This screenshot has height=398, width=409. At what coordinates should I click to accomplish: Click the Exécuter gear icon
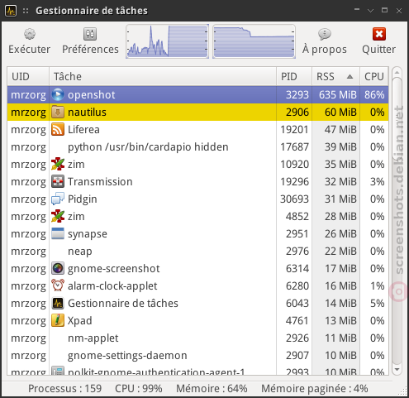point(30,34)
